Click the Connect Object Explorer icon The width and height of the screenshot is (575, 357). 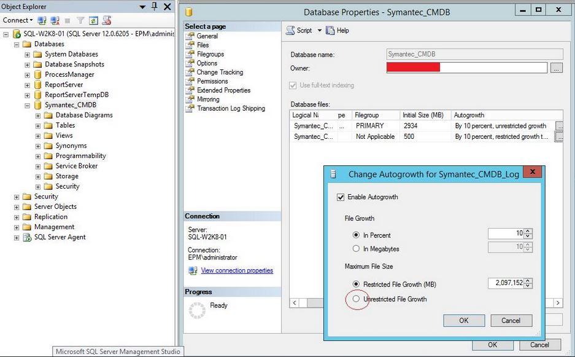42,20
